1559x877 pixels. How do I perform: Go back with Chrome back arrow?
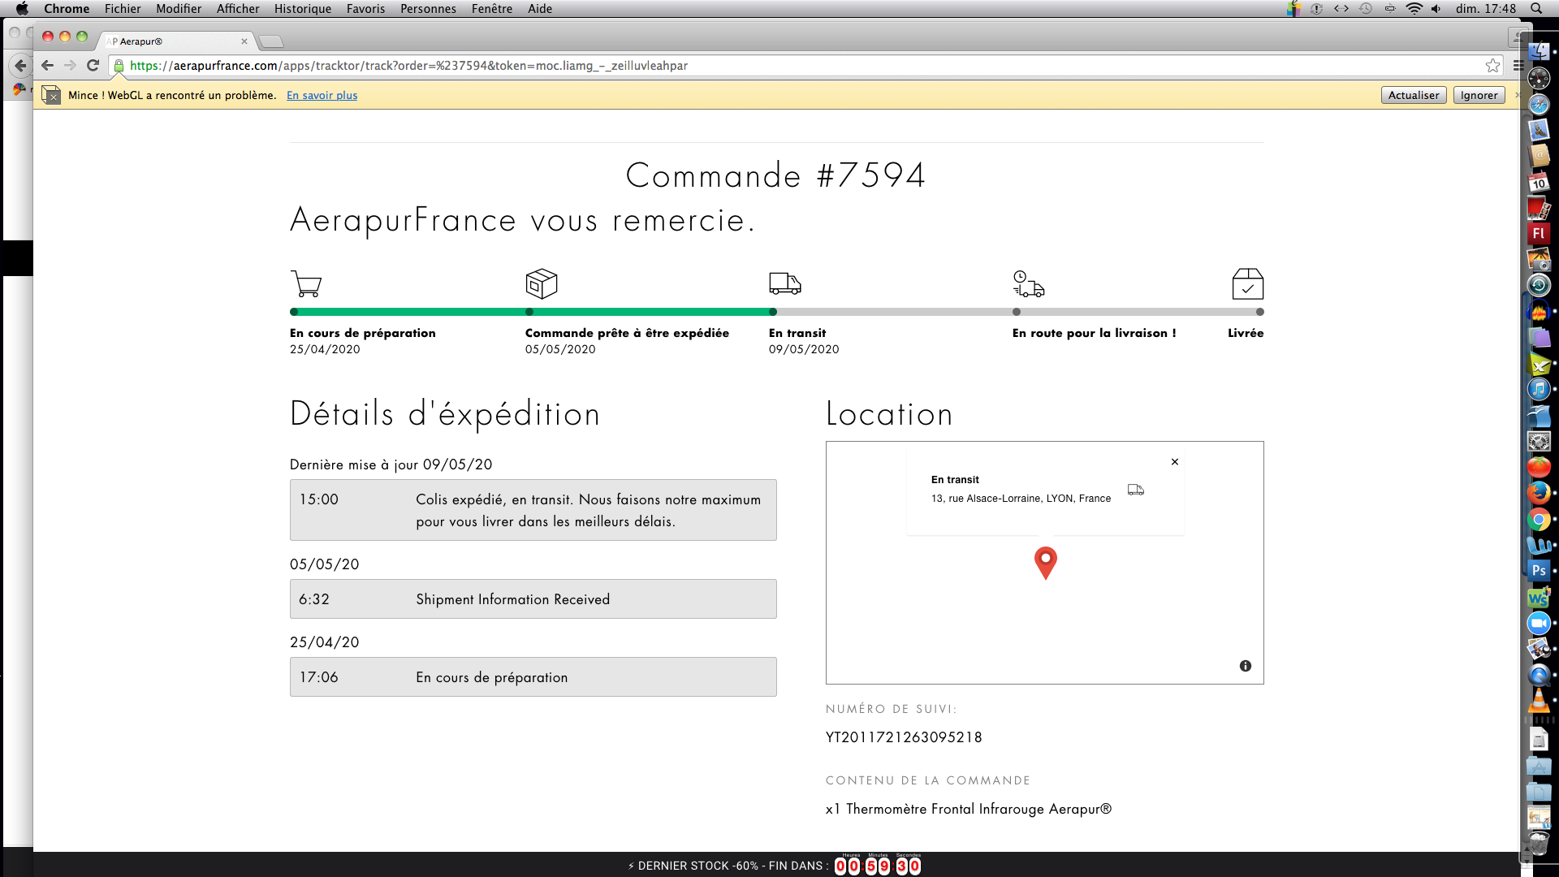(x=47, y=66)
